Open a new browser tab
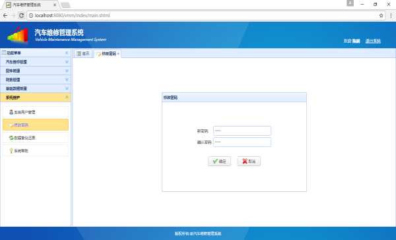 coord(65,5)
